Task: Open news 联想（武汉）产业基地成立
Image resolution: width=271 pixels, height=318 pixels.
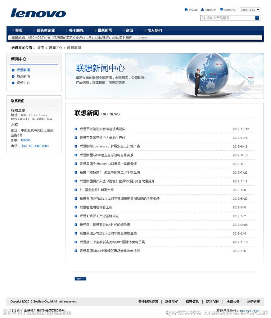Action: click(99, 216)
